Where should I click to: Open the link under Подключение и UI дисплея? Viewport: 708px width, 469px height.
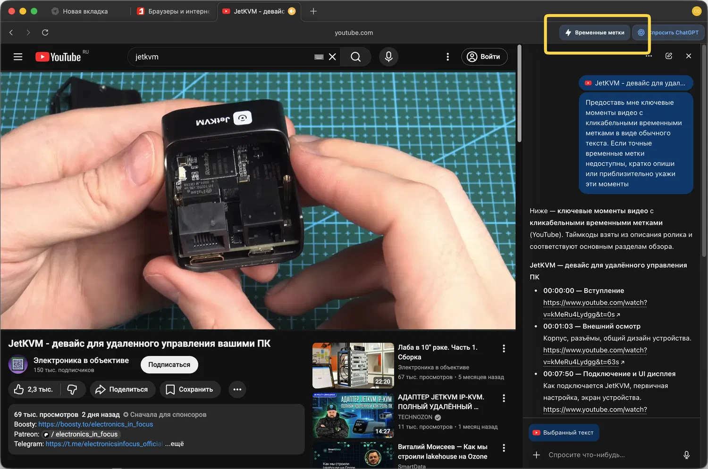(595, 410)
